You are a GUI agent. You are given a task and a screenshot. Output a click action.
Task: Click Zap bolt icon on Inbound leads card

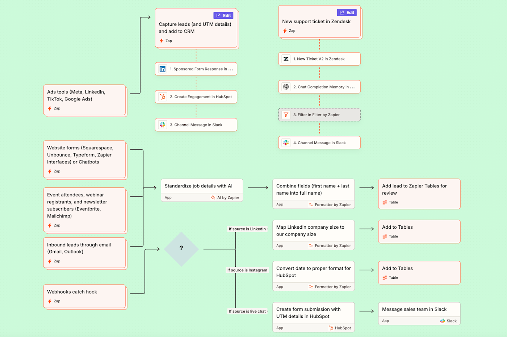(x=50, y=261)
